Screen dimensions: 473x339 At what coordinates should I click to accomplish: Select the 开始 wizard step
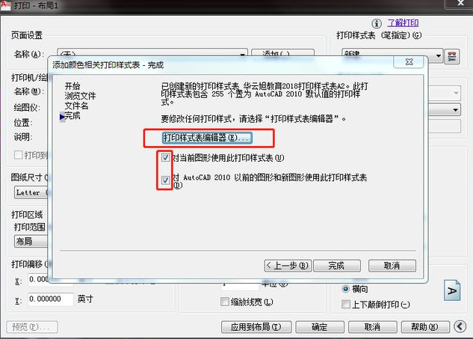pos(72,86)
